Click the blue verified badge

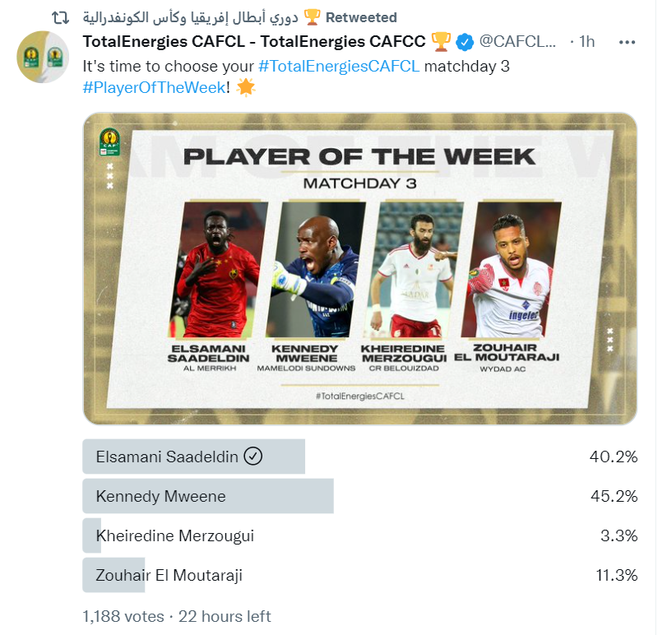coord(465,42)
